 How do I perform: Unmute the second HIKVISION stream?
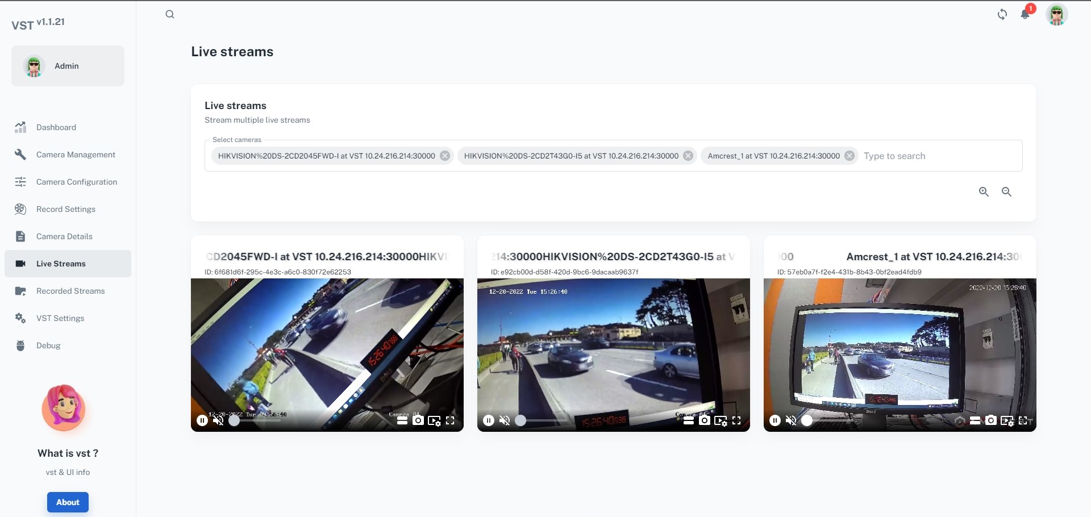(506, 420)
